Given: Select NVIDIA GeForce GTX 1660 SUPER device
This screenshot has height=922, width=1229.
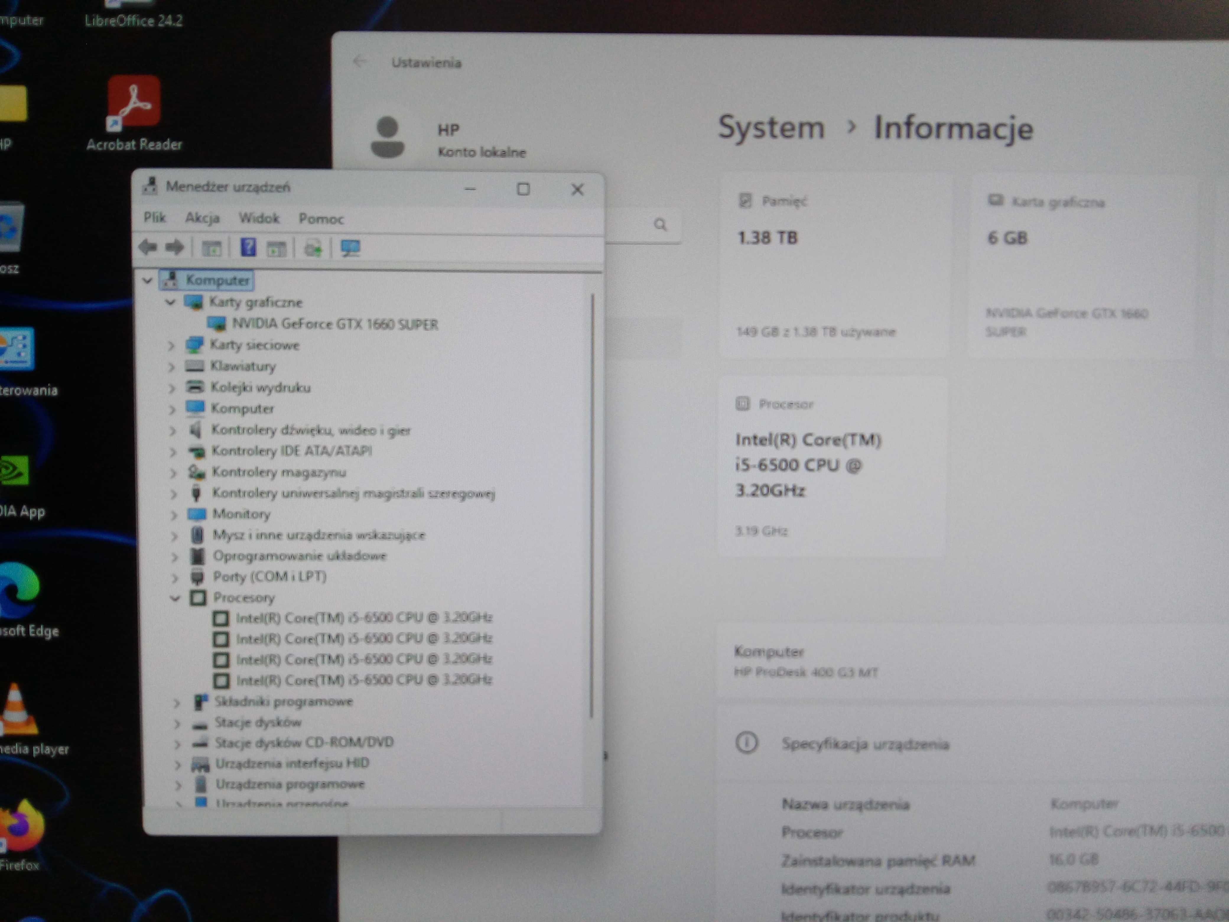Looking at the screenshot, I should (x=335, y=324).
